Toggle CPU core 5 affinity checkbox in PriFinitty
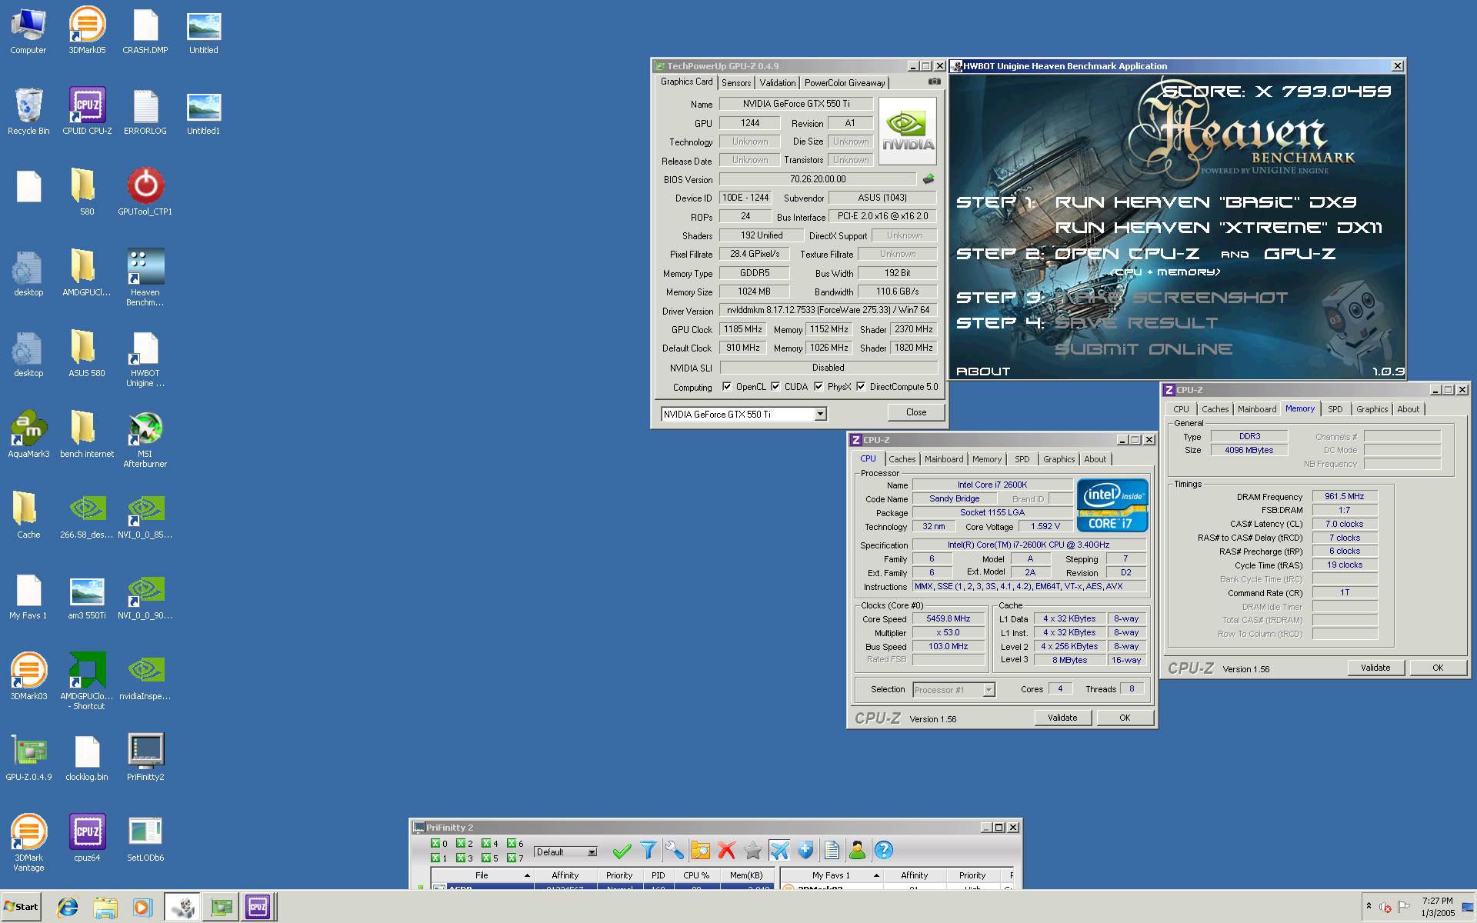 click(486, 858)
